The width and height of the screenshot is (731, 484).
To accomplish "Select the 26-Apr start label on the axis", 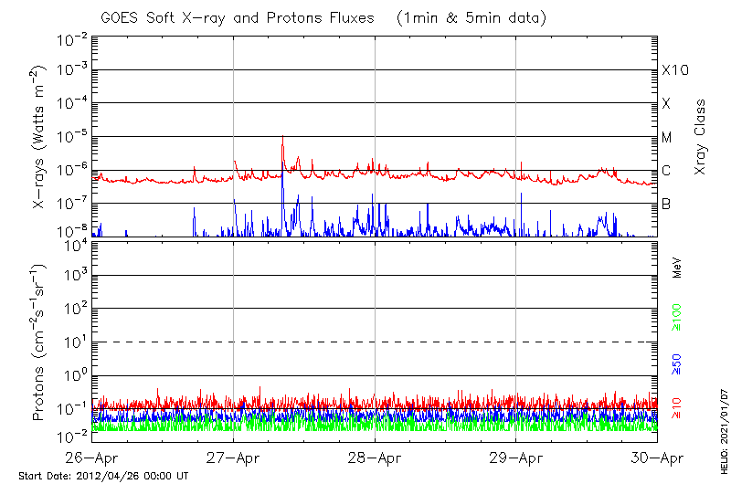I will [x=92, y=458].
